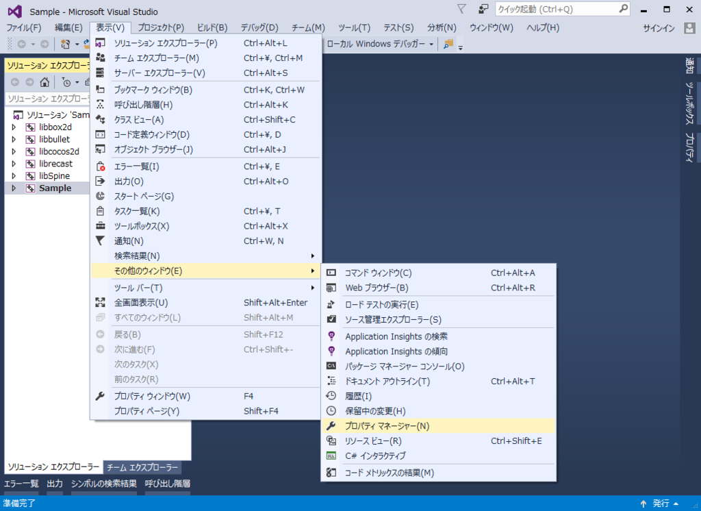Select ソリューション 'Sample' root tree item
This screenshot has height=511, width=701.
tap(51, 115)
